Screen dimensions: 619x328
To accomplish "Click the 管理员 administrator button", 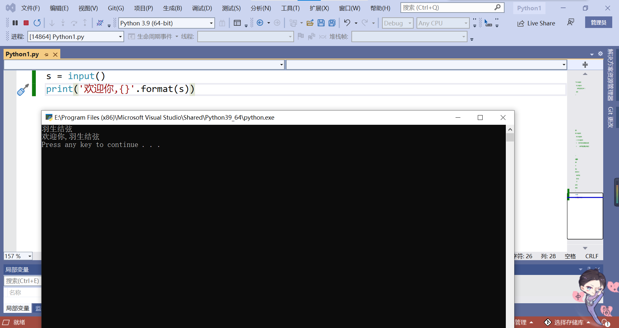I will pyautogui.click(x=598, y=22).
